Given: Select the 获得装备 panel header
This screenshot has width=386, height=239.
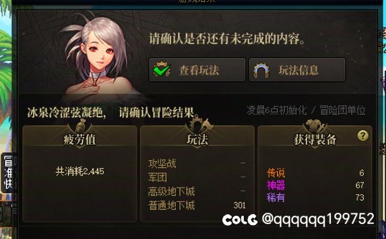Looking at the screenshot, I should (315, 140).
